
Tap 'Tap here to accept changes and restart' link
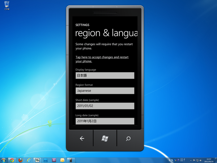(102, 59)
